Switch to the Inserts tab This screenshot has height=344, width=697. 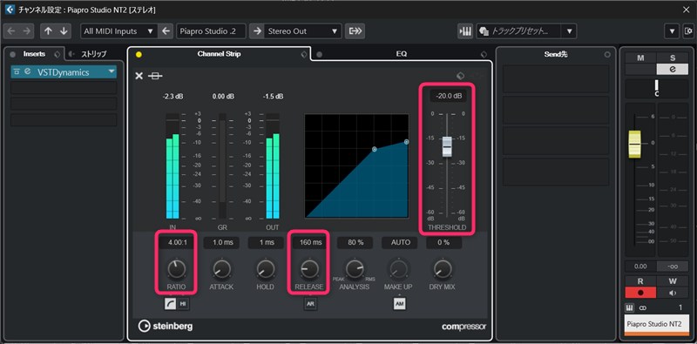tap(34, 54)
